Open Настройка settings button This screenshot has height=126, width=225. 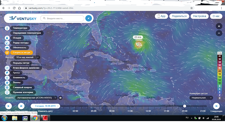[x=199, y=16]
